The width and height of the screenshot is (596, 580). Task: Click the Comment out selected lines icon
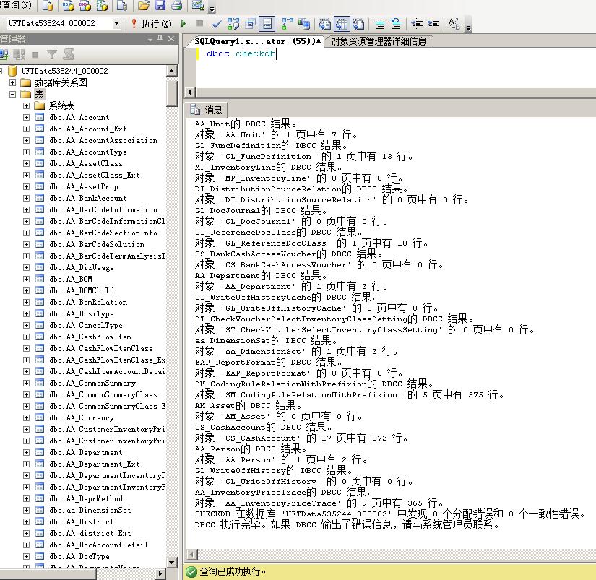tap(379, 24)
